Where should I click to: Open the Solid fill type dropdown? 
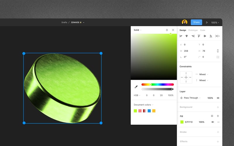tap(137, 30)
